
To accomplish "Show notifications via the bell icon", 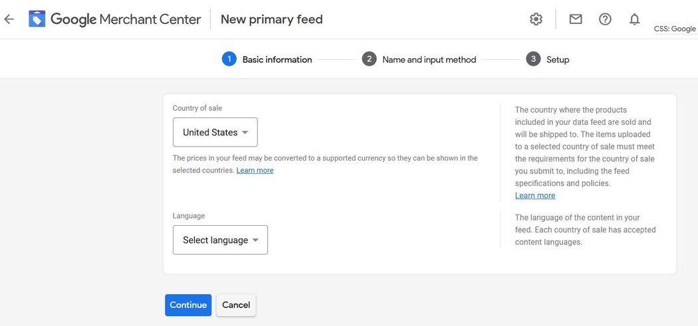I will click(x=634, y=19).
